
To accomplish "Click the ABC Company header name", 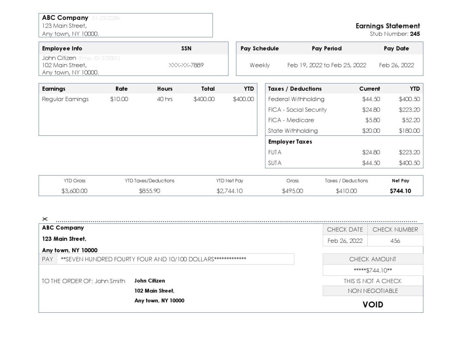I will [65, 18].
